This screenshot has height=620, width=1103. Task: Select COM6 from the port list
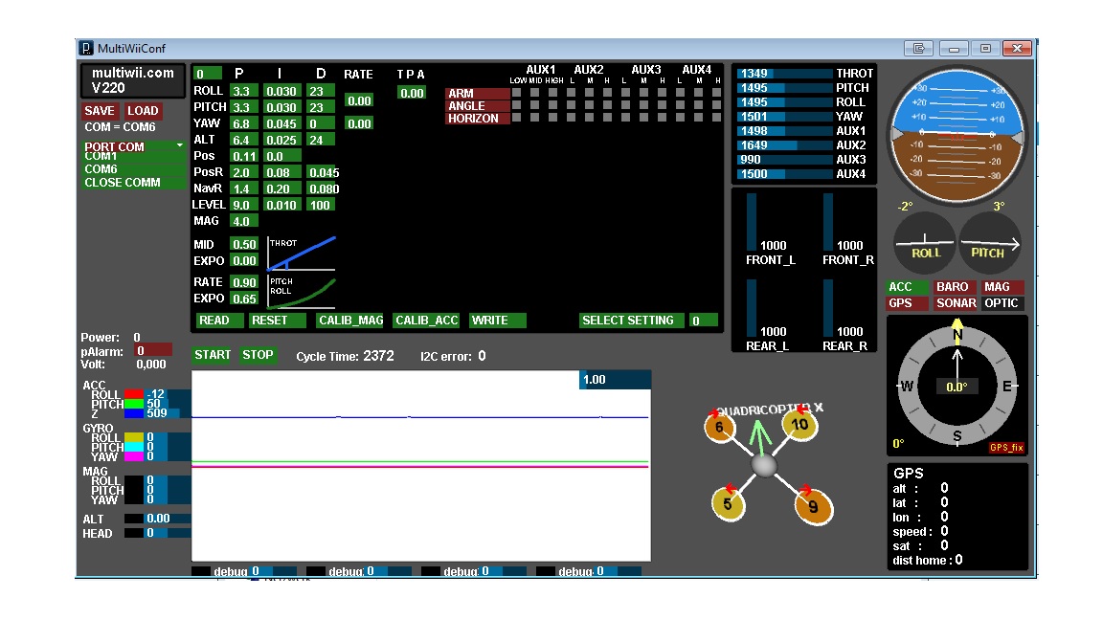click(x=133, y=169)
